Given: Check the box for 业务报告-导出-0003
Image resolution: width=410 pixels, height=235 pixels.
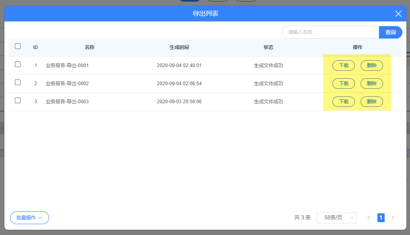Looking at the screenshot, I should pyautogui.click(x=18, y=100).
